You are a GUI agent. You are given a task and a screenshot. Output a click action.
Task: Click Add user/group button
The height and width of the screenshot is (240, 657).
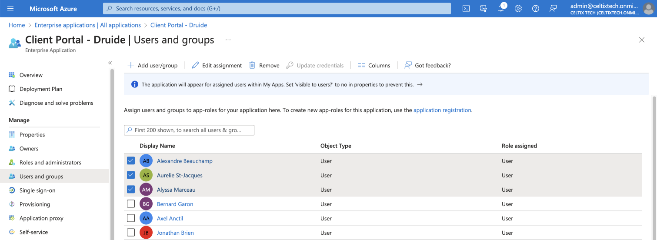click(x=153, y=65)
